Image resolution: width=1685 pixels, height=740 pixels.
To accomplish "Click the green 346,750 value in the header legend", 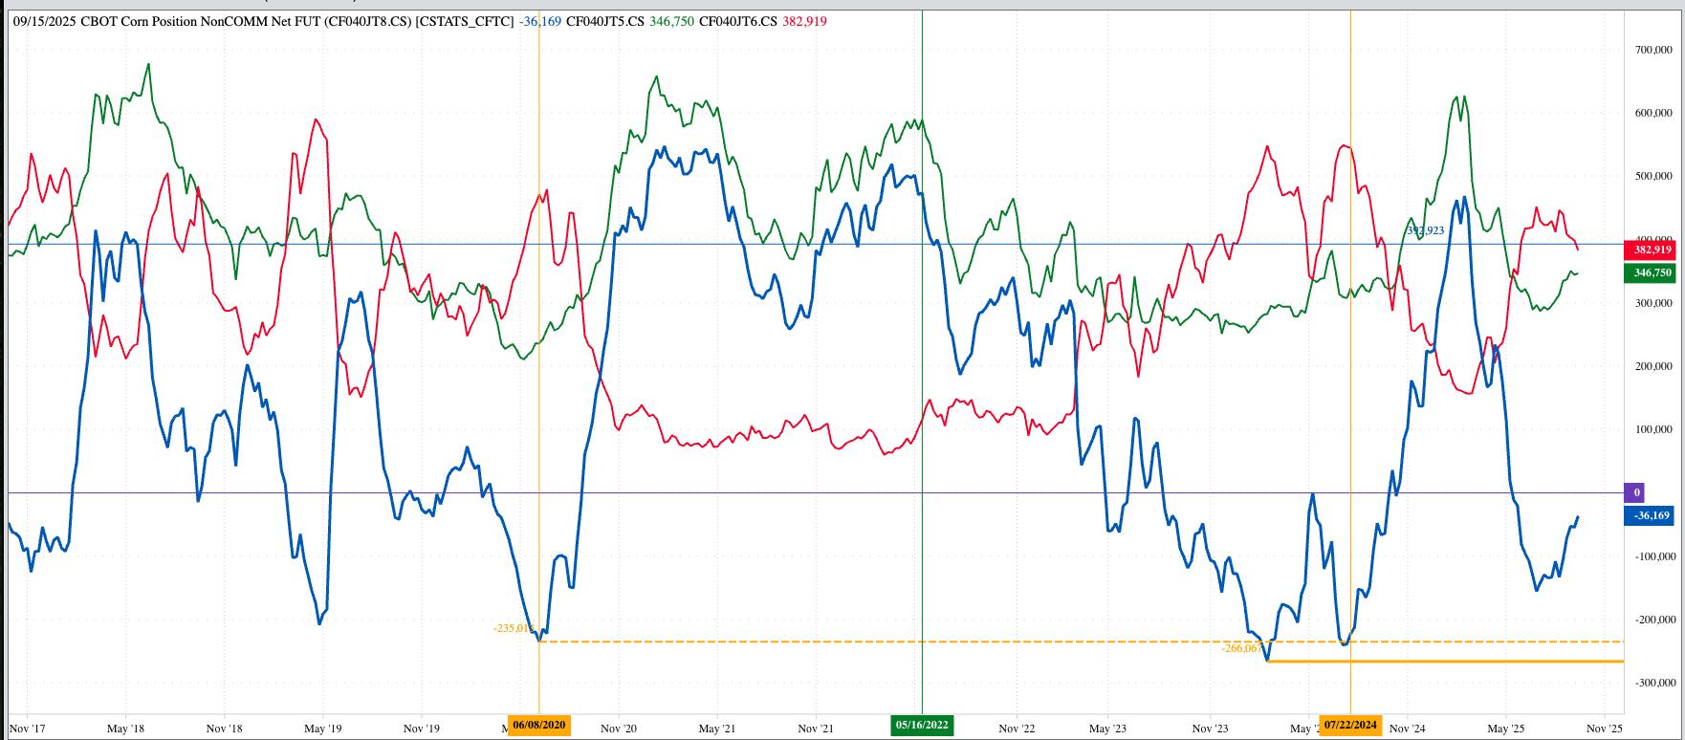I will pos(671,21).
